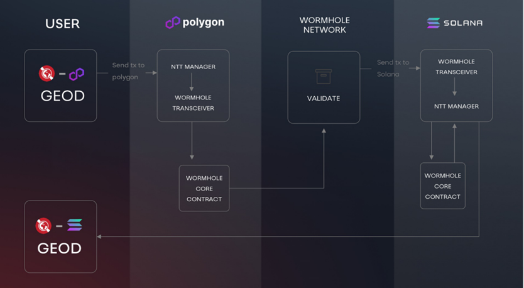524x288 pixels.
Task: Click the Solana logo in the column header
Action: click(434, 23)
